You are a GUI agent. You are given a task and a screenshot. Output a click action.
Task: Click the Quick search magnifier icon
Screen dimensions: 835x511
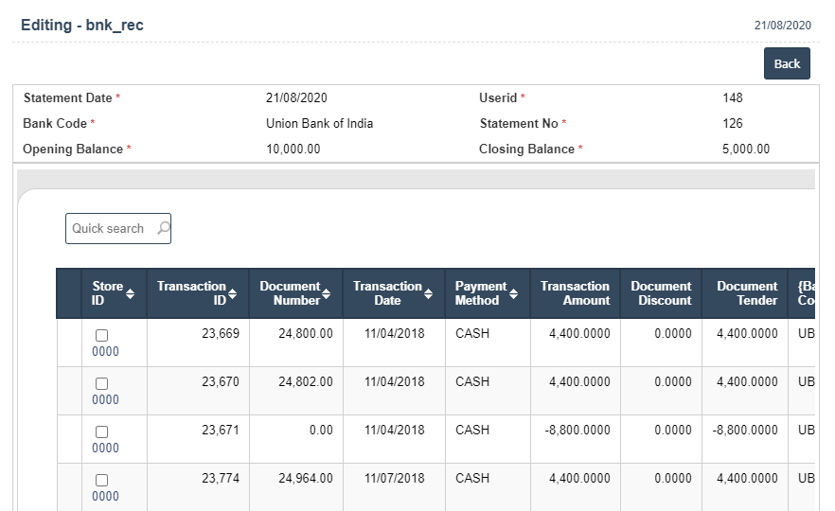(x=163, y=228)
